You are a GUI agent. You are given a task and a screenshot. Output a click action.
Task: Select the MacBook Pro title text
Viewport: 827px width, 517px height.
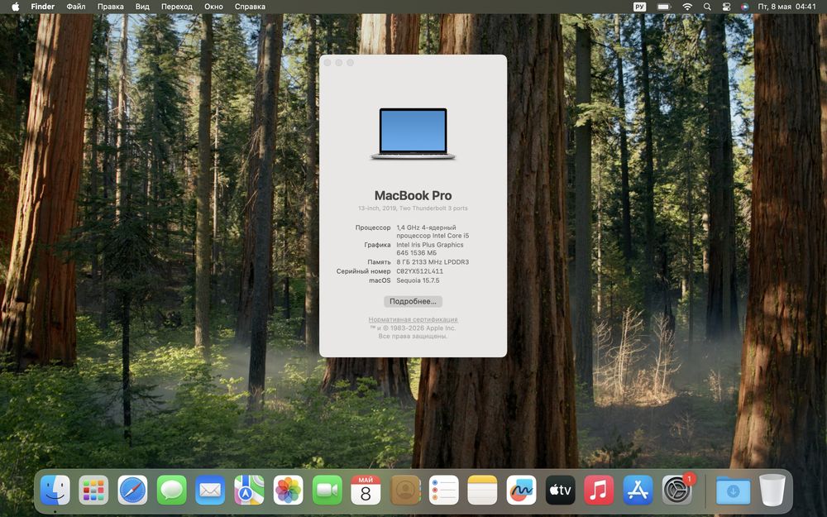(413, 196)
